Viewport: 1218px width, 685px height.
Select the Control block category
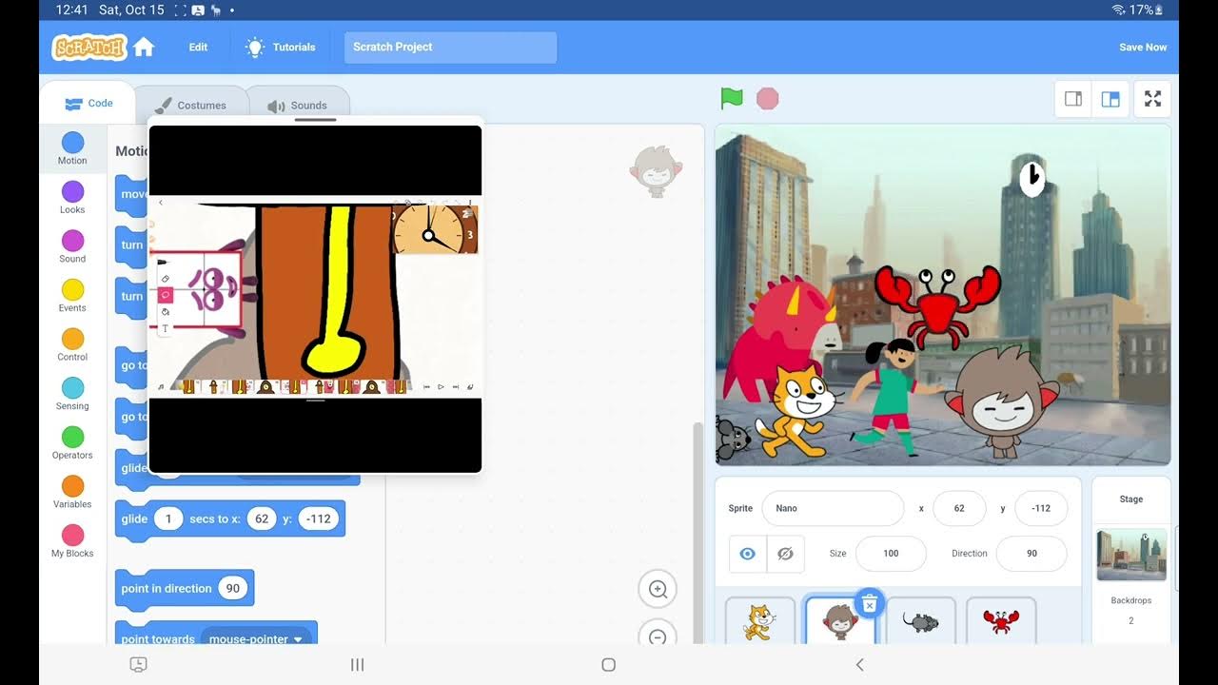point(72,345)
